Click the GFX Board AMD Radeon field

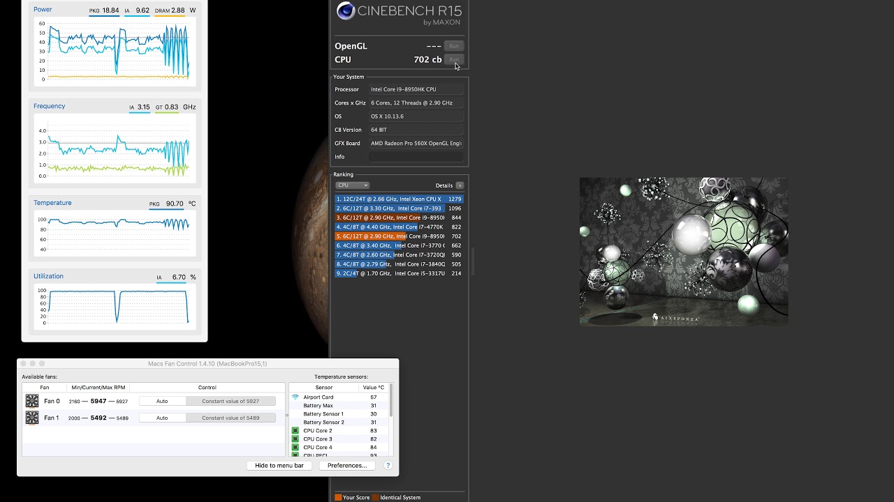point(416,144)
